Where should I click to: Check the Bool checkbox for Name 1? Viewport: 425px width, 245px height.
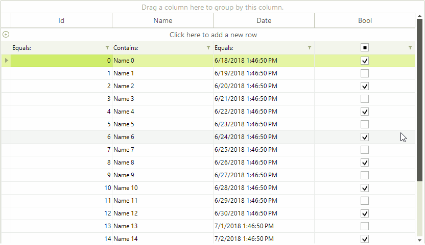(x=365, y=73)
